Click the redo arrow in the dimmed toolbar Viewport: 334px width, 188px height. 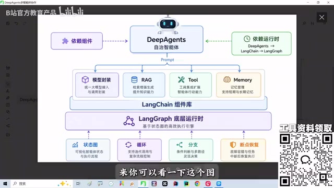coord(25,23)
